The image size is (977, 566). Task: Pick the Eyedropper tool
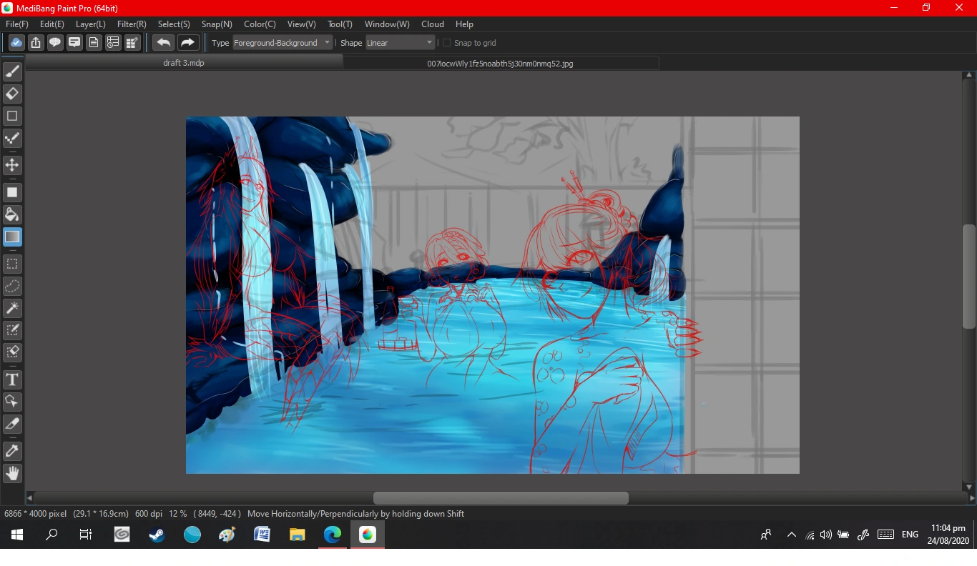pos(12,451)
